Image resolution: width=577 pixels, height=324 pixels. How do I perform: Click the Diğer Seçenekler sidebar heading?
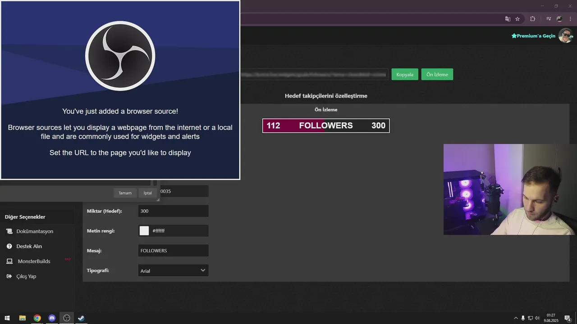point(25,217)
